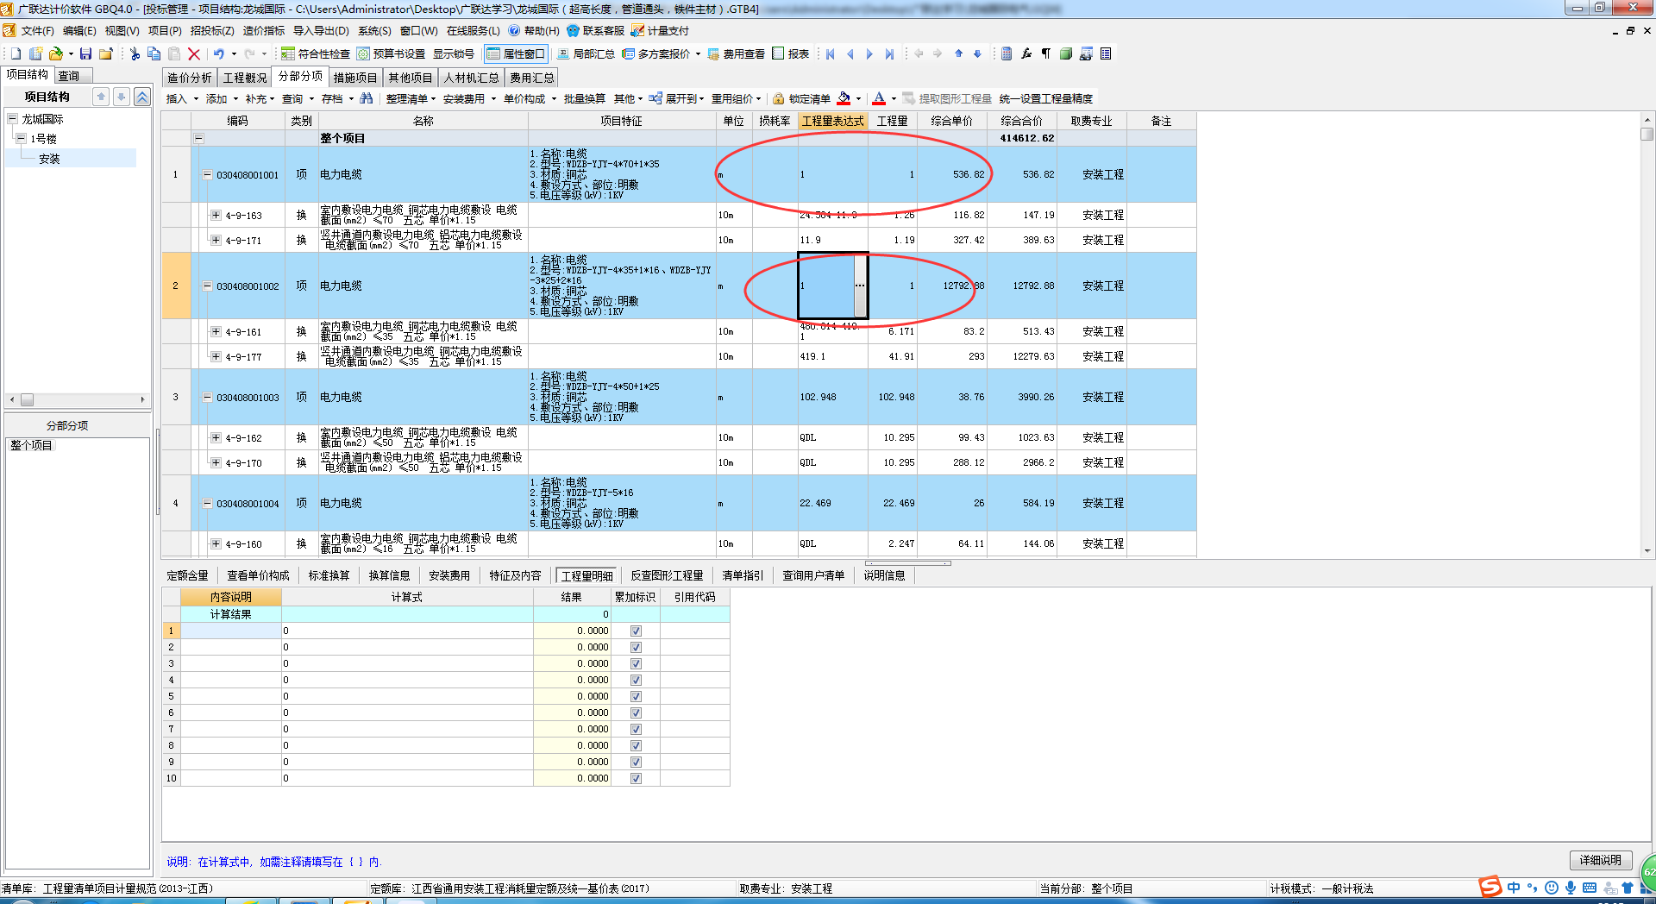Toggle 累加标识 checkbox in row 2
Viewport: 1656px width, 904px height.
636,647
